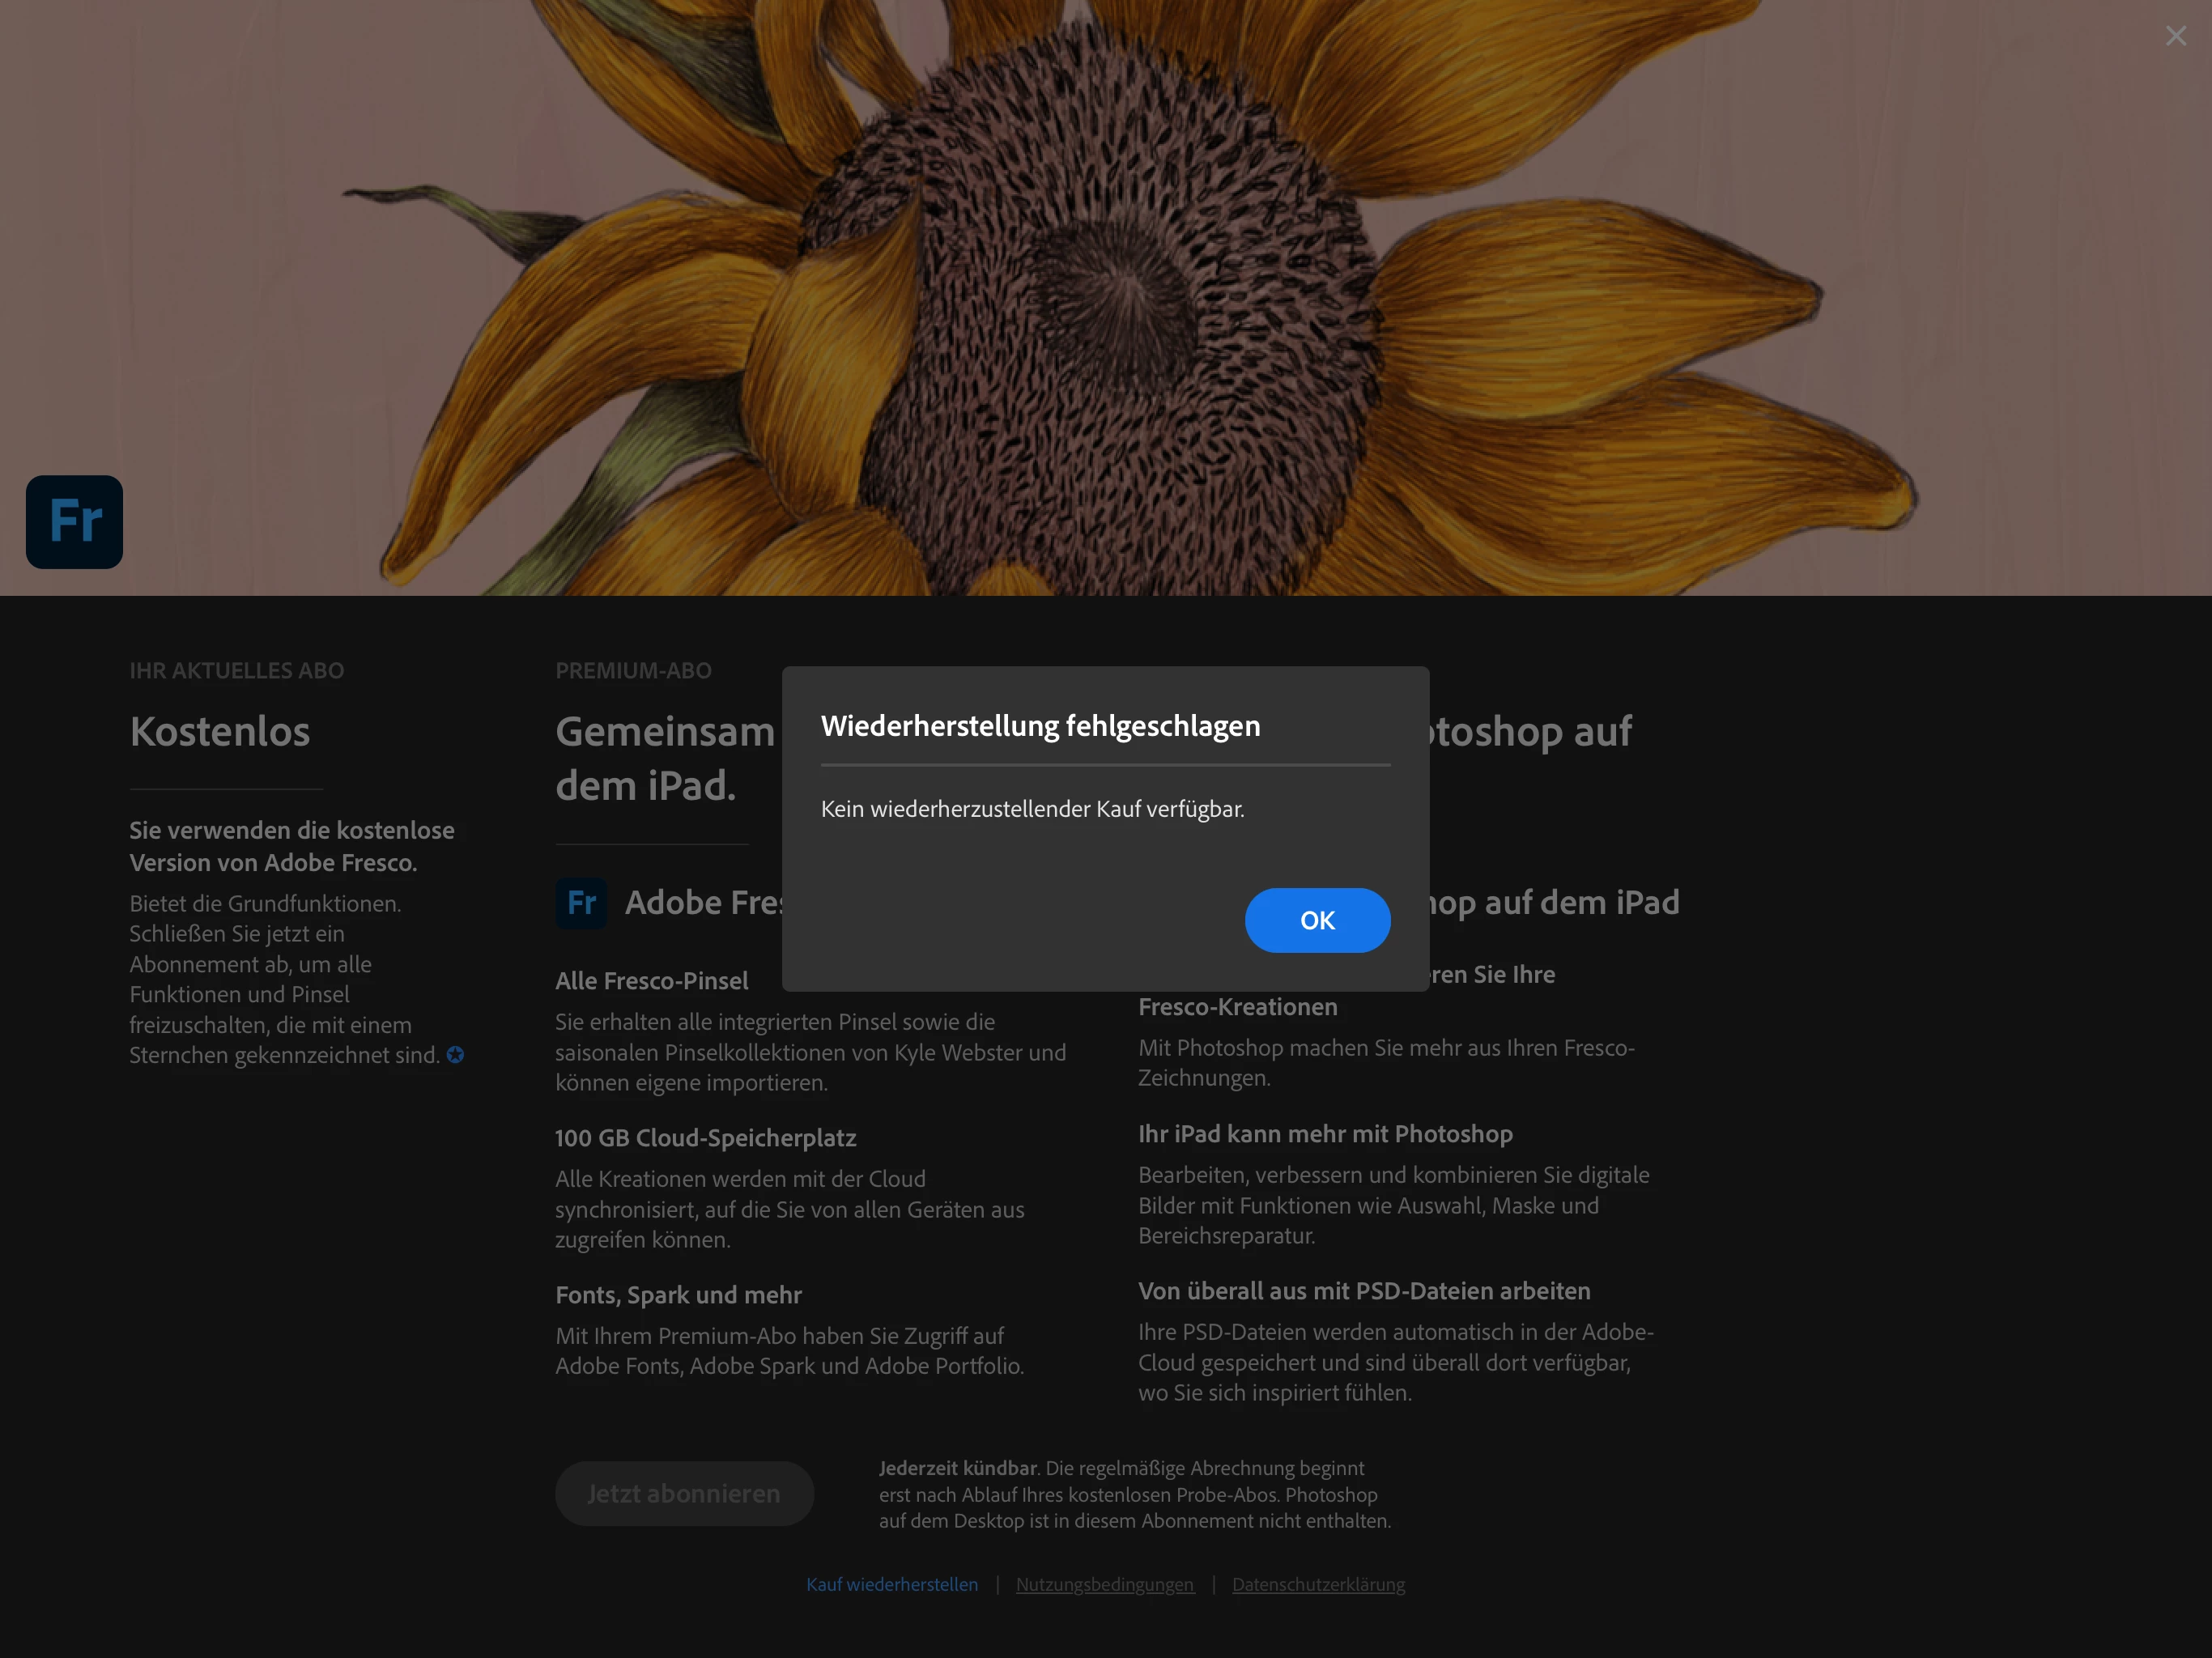The height and width of the screenshot is (1658, 2212).
Task: Click the large Fr app icon
Action: tap(75, 522)
